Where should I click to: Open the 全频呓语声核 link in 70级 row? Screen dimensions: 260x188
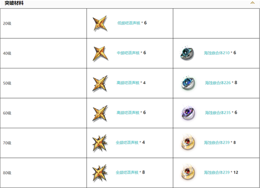(127, 142)
